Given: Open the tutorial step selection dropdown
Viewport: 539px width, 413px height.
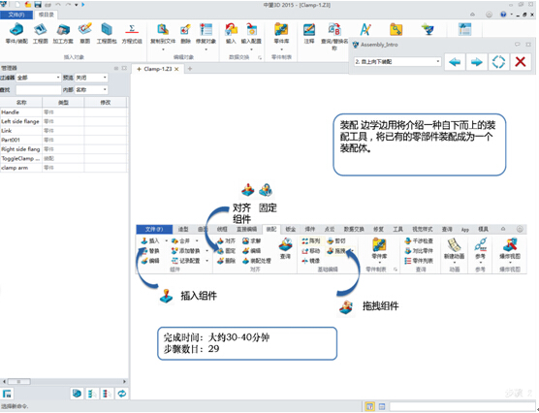Looking at the screenshot, I should pos(397,61).
